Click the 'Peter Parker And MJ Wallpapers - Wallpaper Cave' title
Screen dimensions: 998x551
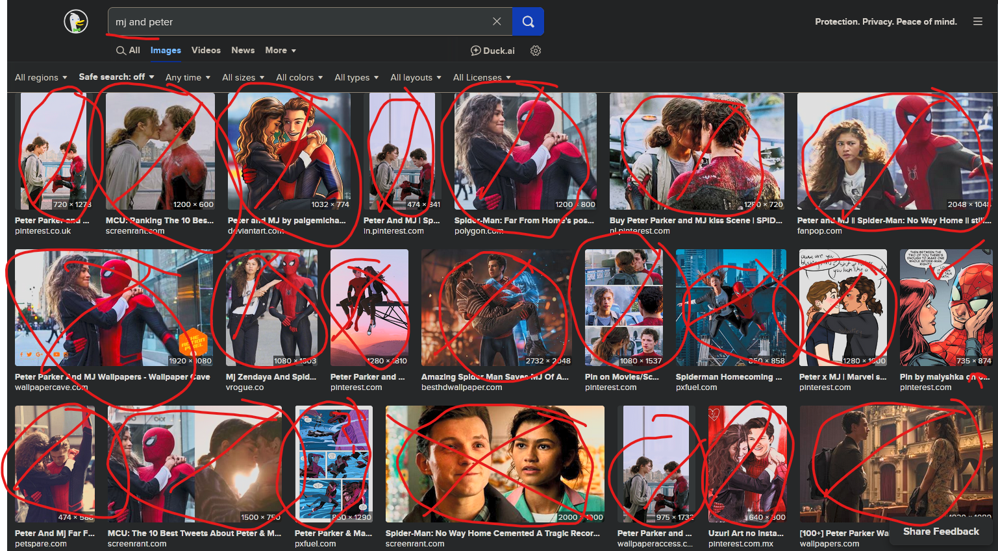pos(112,376)
